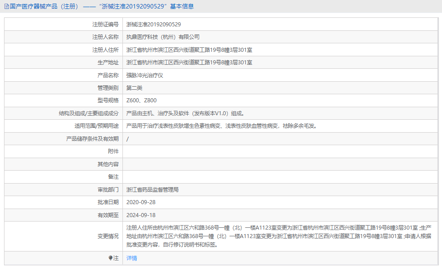Select the model value Z600、Z800
Image resolution: width=442 pixels, height=268 pixels.
[142, 100]
